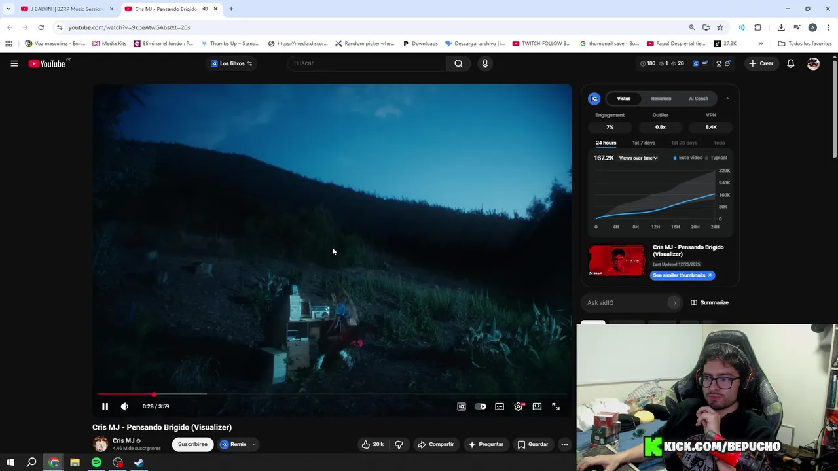Open YouTube hamburger guide menu
Viewport: 838px width, 471px height.
14,63
